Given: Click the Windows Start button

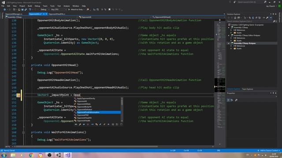Looking at the screenshot, I should pyautogui.click(x=4, y=155).
